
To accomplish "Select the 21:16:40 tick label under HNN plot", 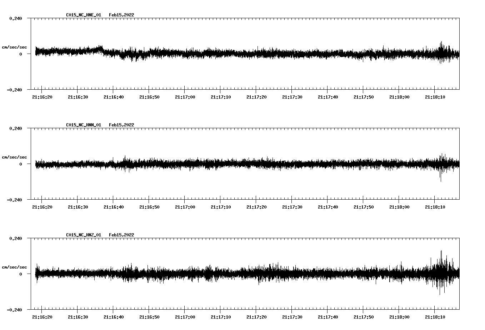I will [114, 207].
